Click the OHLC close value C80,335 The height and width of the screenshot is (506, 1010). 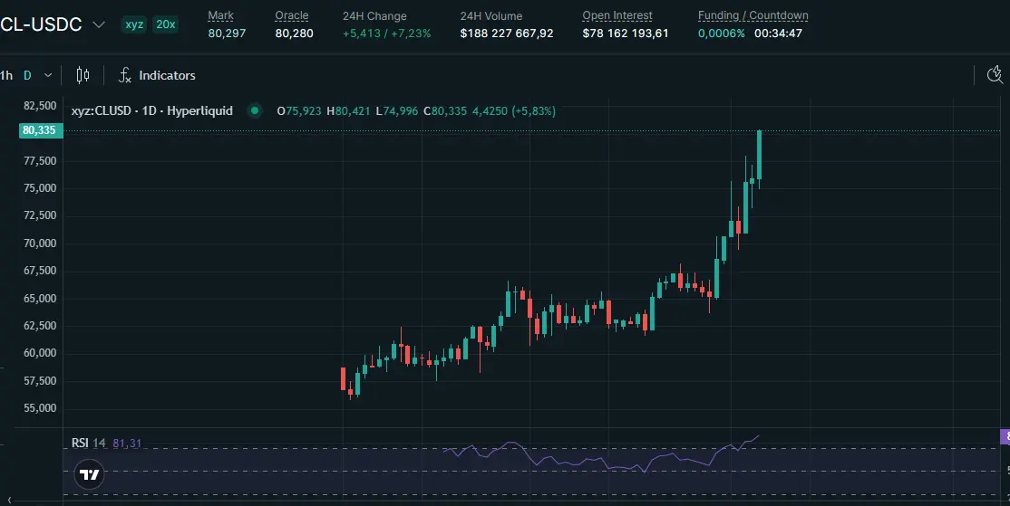pos(445,110)
